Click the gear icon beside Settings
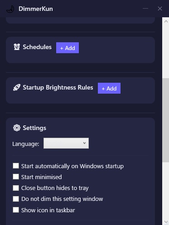The width and height of the screenshot is (169, 225). (17, 128)
